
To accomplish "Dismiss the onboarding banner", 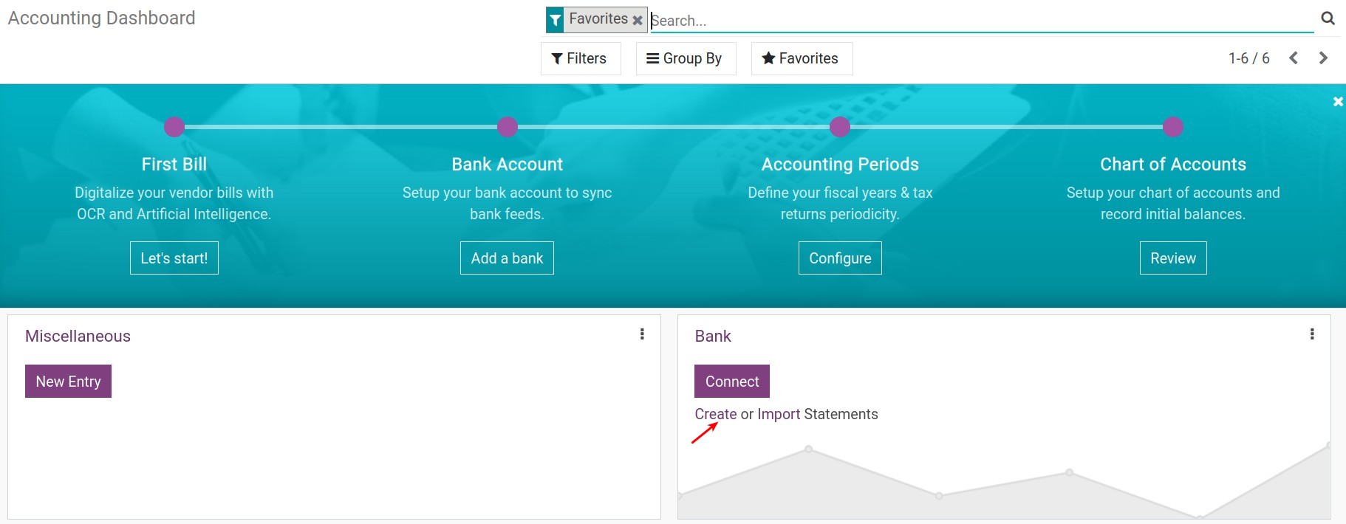I will click(x=1338, y=101).
